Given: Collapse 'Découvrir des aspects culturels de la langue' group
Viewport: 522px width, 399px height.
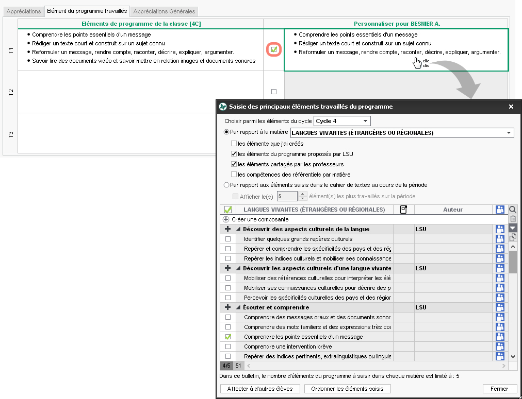Looking at the screenshot, I should click(x=238, y=229).
